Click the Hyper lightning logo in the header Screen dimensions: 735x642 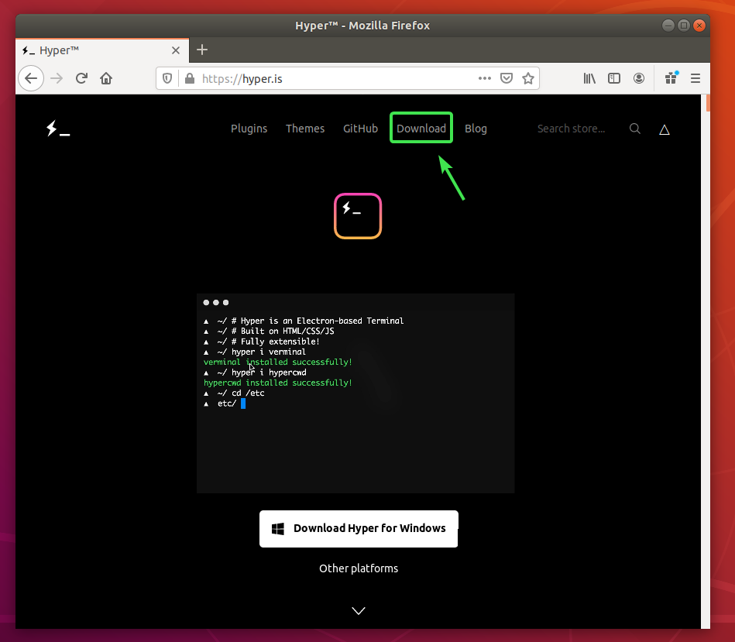point(58,129)
